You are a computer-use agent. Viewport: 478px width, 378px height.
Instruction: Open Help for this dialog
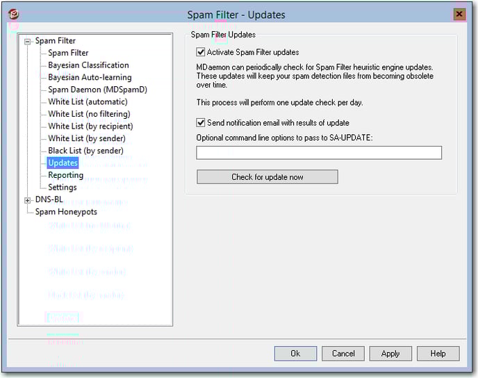[x=438, y=353]
